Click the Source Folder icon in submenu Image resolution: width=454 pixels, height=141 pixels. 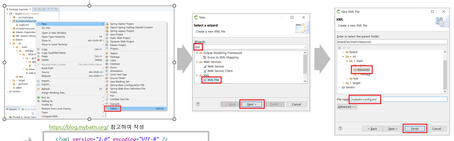107,78
